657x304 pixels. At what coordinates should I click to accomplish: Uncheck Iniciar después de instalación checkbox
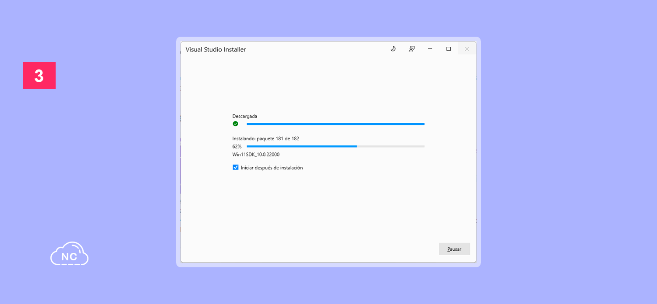pyautogui.click(x=236, y=167)
